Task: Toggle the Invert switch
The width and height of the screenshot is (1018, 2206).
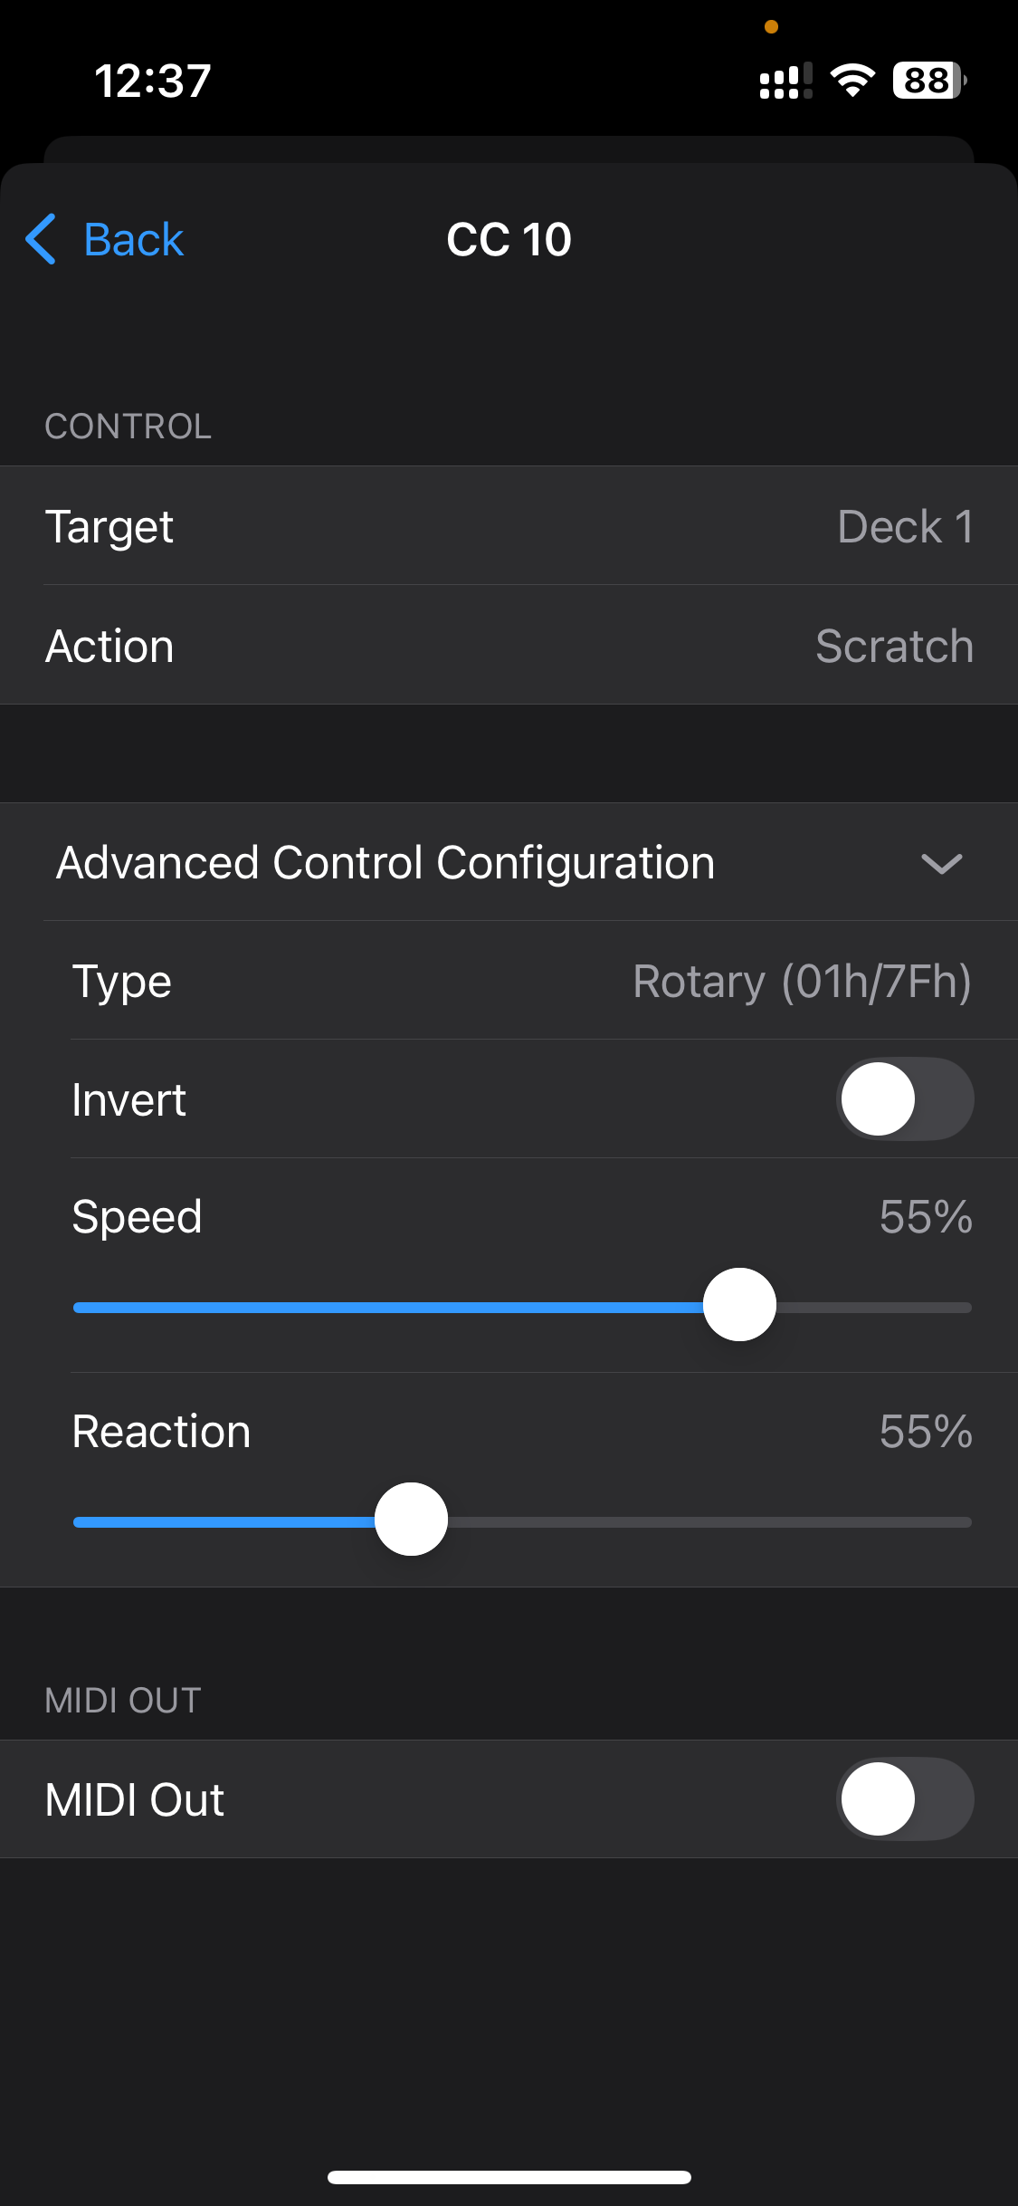Action: point(904,1098)
